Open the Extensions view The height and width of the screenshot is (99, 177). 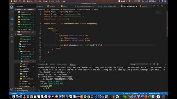(12, 30)
